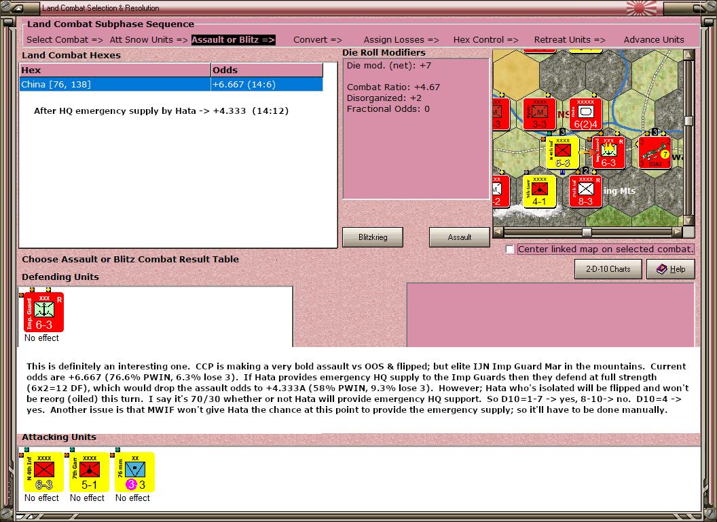
Task: Click the empty pink panel under the Help button
Action: pos(551,315)
